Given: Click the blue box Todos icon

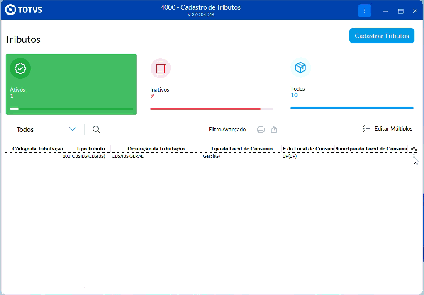Looking at the screenshot, I should click(300, 68).
